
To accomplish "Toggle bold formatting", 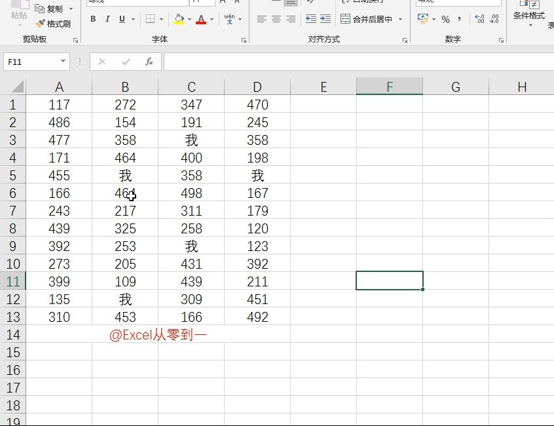I will click(x=93, y=20).
